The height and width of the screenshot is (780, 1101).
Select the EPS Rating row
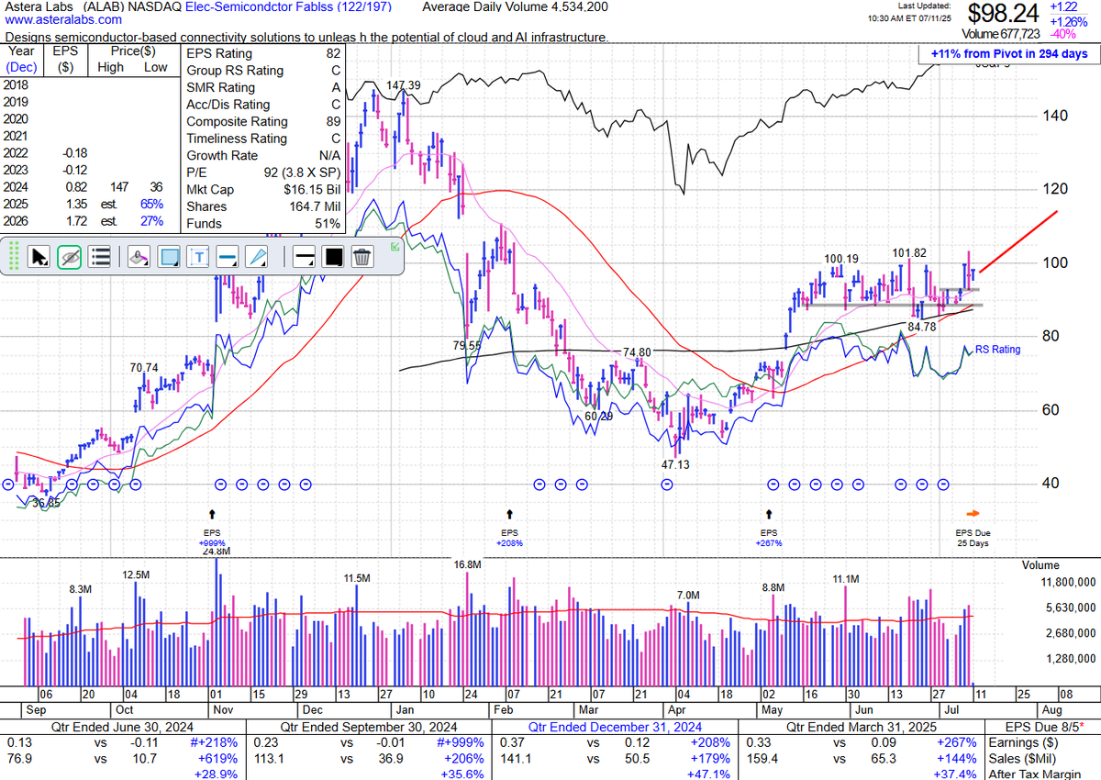tap(263, 53)
